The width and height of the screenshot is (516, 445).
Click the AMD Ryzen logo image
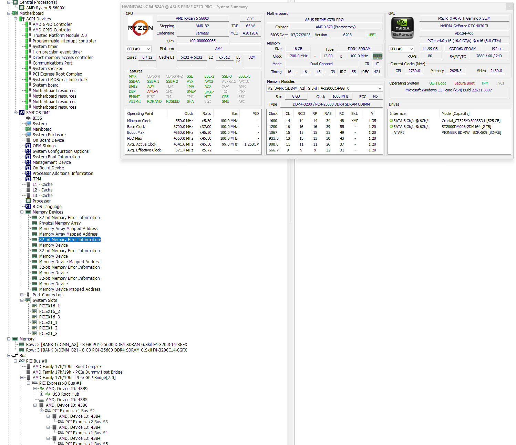pyautogui.click(x=140, y=28)
